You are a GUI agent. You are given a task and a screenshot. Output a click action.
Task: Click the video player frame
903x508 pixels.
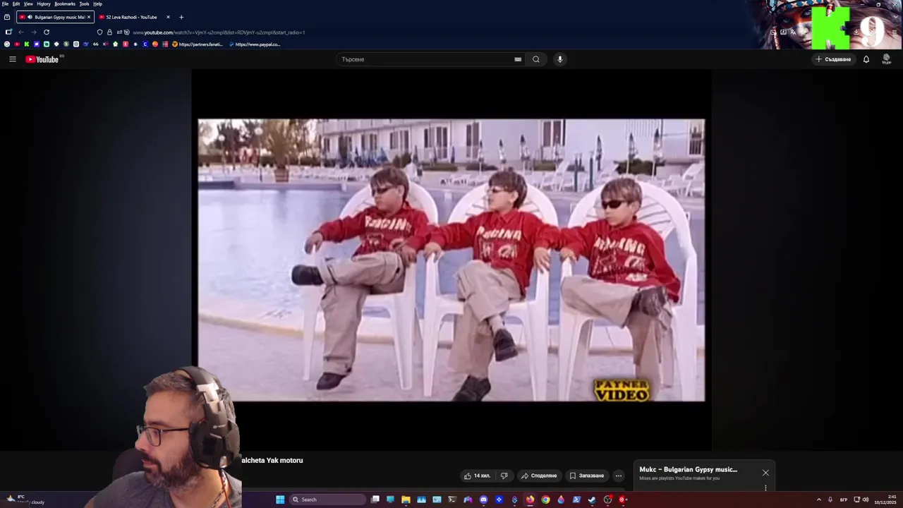tap(451, 260)
